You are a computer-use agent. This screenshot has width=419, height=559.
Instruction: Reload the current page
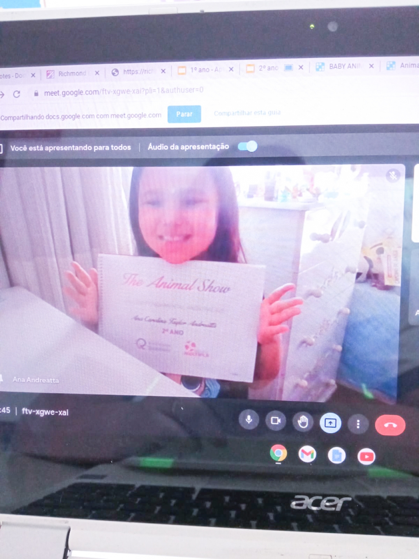click(x=17, y=94)
